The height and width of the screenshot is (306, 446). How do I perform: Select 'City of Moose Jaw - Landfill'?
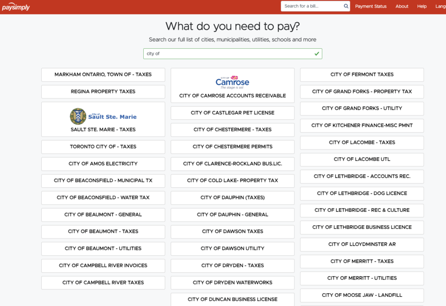tap(362, 295)
